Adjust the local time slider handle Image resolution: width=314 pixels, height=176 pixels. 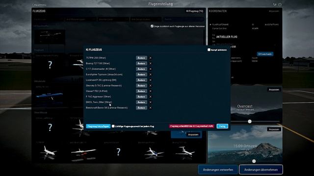(254, 161)
